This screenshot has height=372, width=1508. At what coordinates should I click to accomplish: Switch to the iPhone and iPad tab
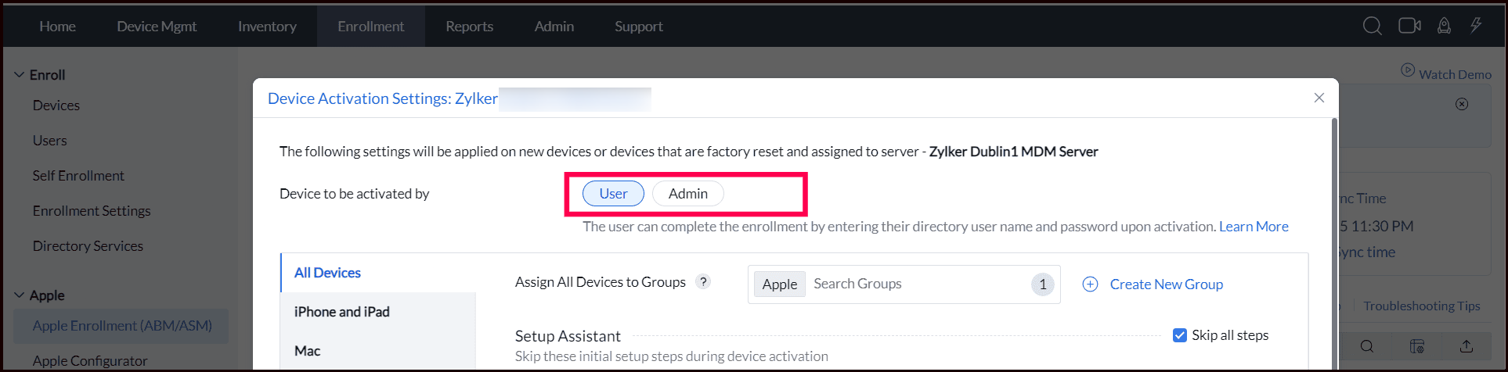[341, 312]
